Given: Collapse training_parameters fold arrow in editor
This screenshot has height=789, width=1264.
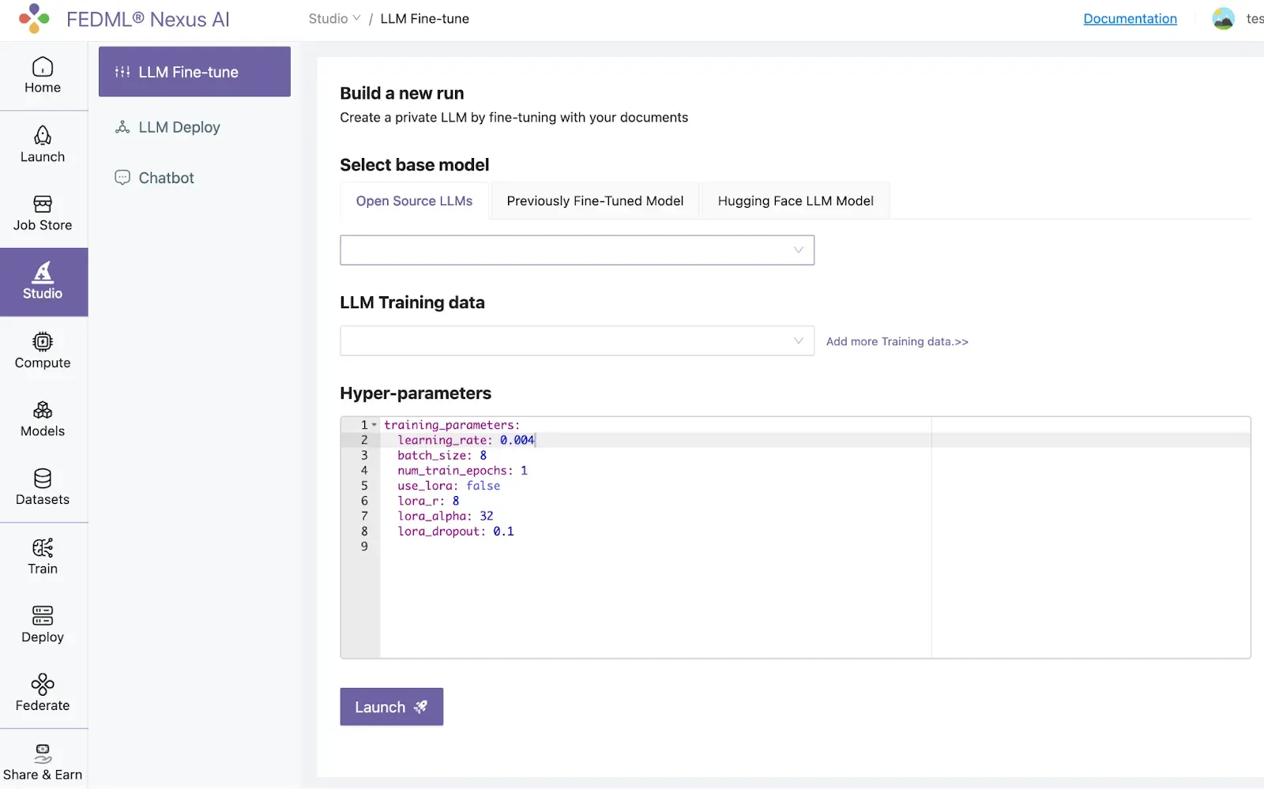Looking at the screenshot, I should [374, 426].
